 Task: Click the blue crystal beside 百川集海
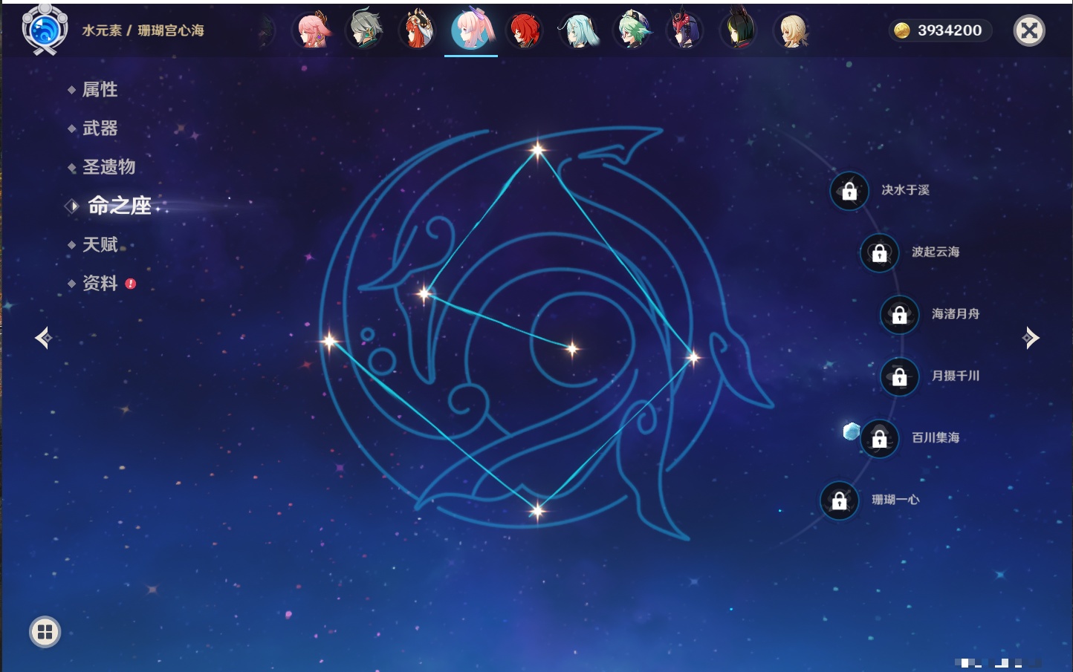[852, 431]
